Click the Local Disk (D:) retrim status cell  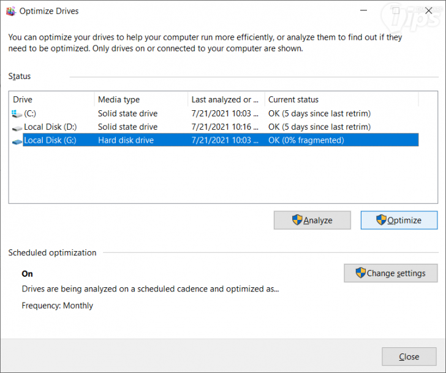(319, 127)
